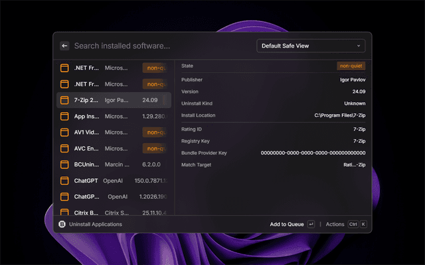The width and height of the screenshot is (425, 265).
Task: Open the Actions menu
Action: tap(335, 224)
